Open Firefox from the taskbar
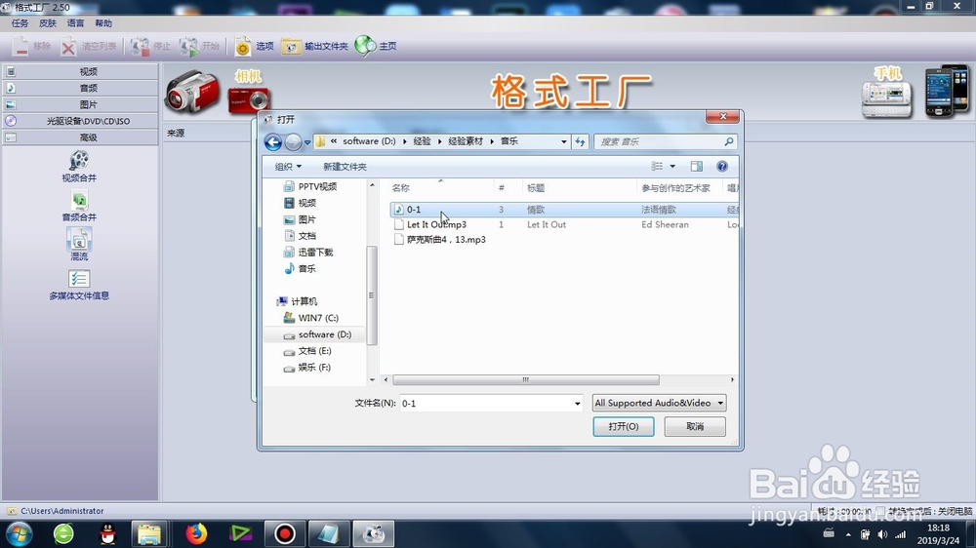 coord(196,533)
